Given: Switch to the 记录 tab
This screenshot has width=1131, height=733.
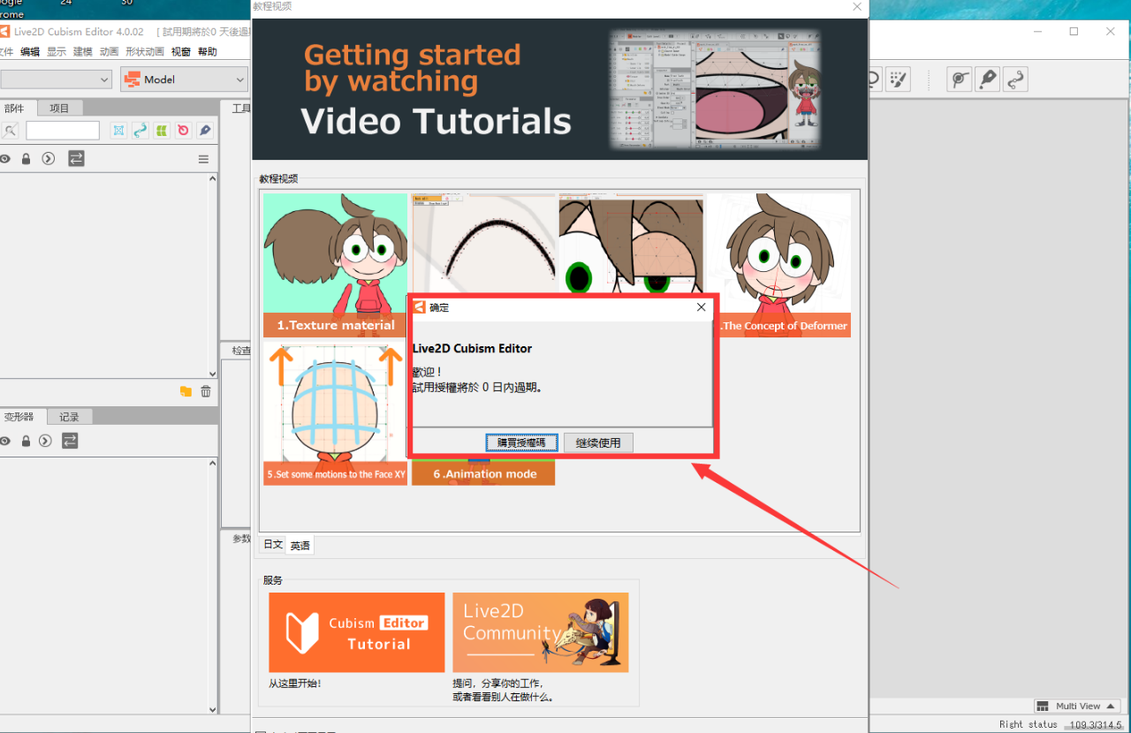Looking at the screenshot, I should click(69, 417).
